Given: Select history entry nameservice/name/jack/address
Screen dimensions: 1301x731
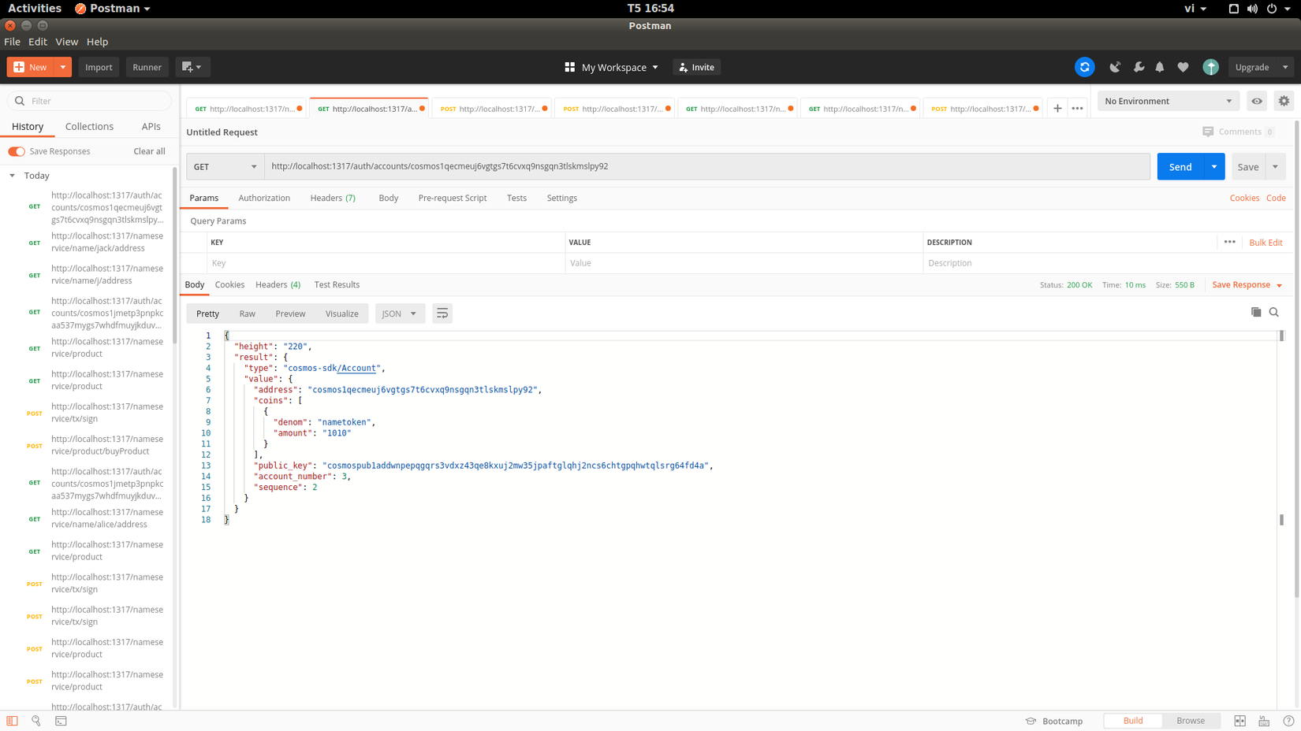Looking at the screenshot, I should pos(107,242).
